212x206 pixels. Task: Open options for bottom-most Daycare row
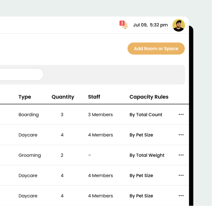tap(181, 196)
